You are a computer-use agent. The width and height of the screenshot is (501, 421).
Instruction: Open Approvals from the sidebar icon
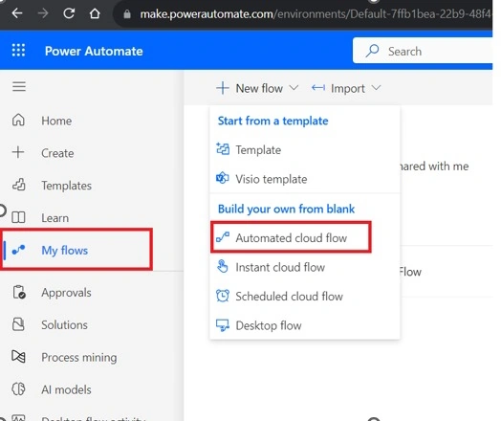[x=19, y=292]
